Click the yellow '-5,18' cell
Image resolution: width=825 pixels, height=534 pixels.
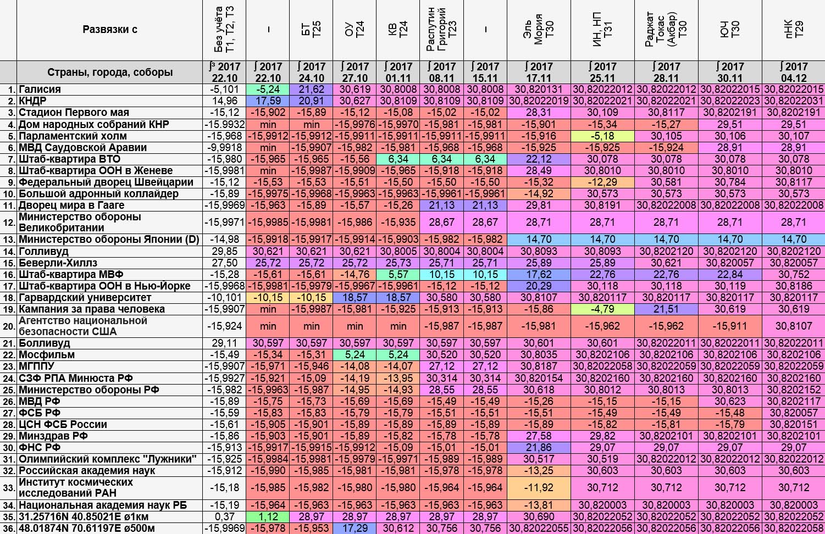tap(602, 136)
